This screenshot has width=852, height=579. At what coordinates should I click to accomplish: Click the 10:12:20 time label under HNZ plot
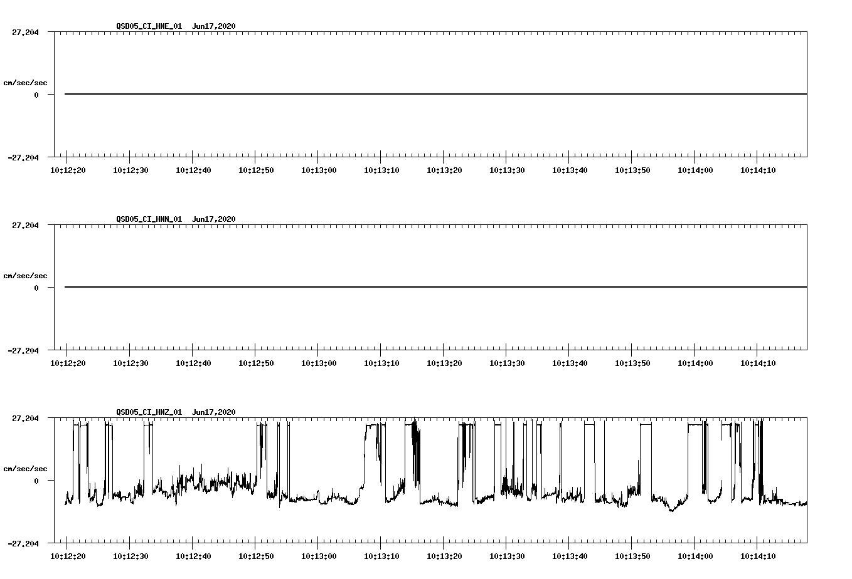[68, 556]
